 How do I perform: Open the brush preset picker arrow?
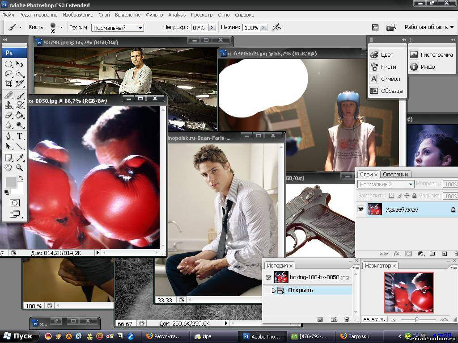click(x=61, y=27)
